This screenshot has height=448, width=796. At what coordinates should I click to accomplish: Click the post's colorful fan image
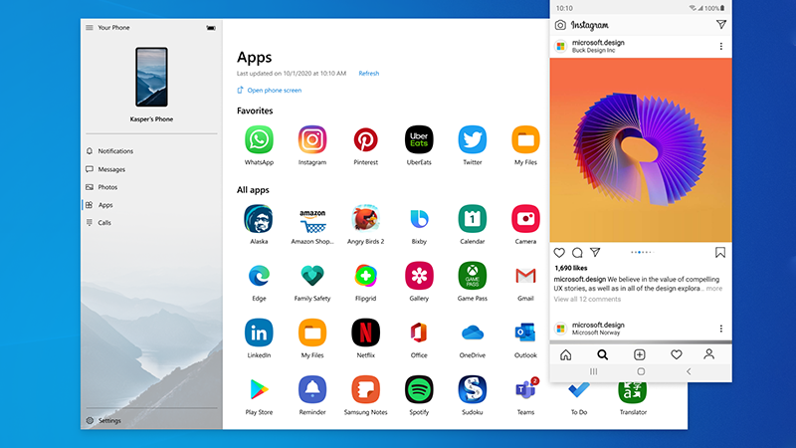tap(641, 150)
